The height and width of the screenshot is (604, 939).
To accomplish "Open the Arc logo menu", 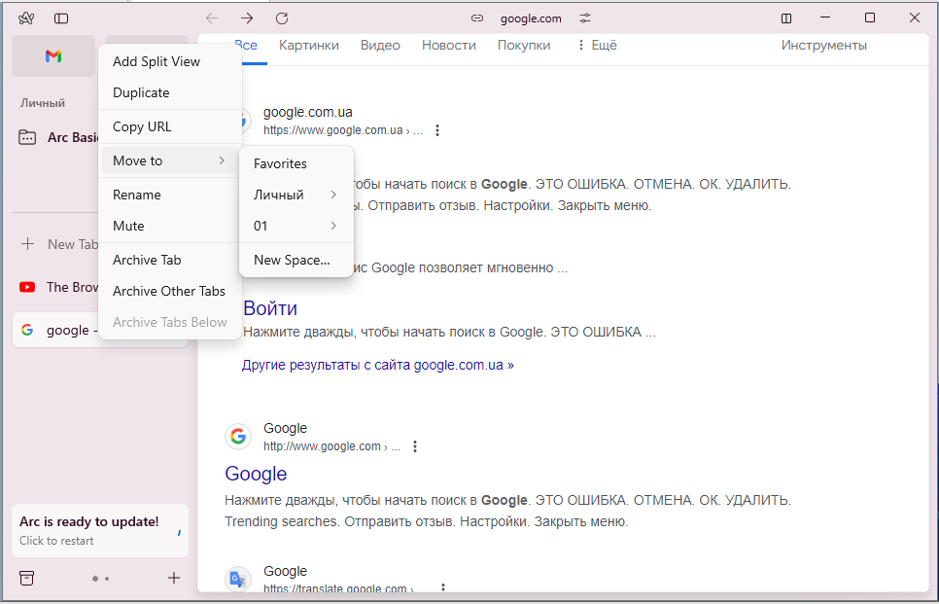I will (25, 18).
